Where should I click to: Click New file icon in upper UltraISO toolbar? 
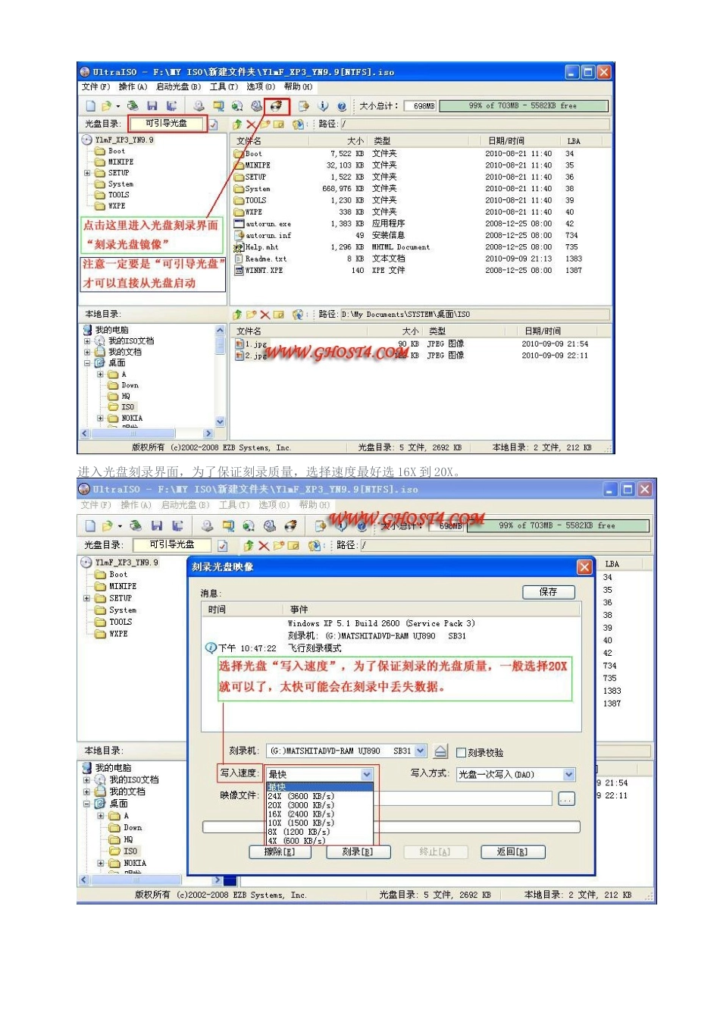pyautogui.click(x=91, y=106)
